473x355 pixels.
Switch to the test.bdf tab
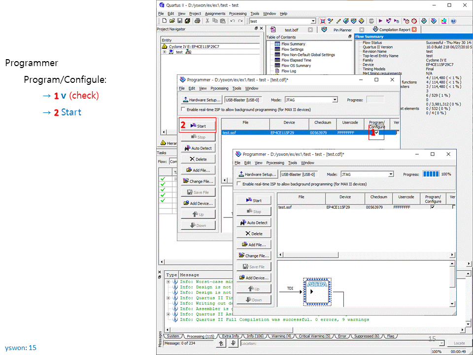tap(291, 30)
